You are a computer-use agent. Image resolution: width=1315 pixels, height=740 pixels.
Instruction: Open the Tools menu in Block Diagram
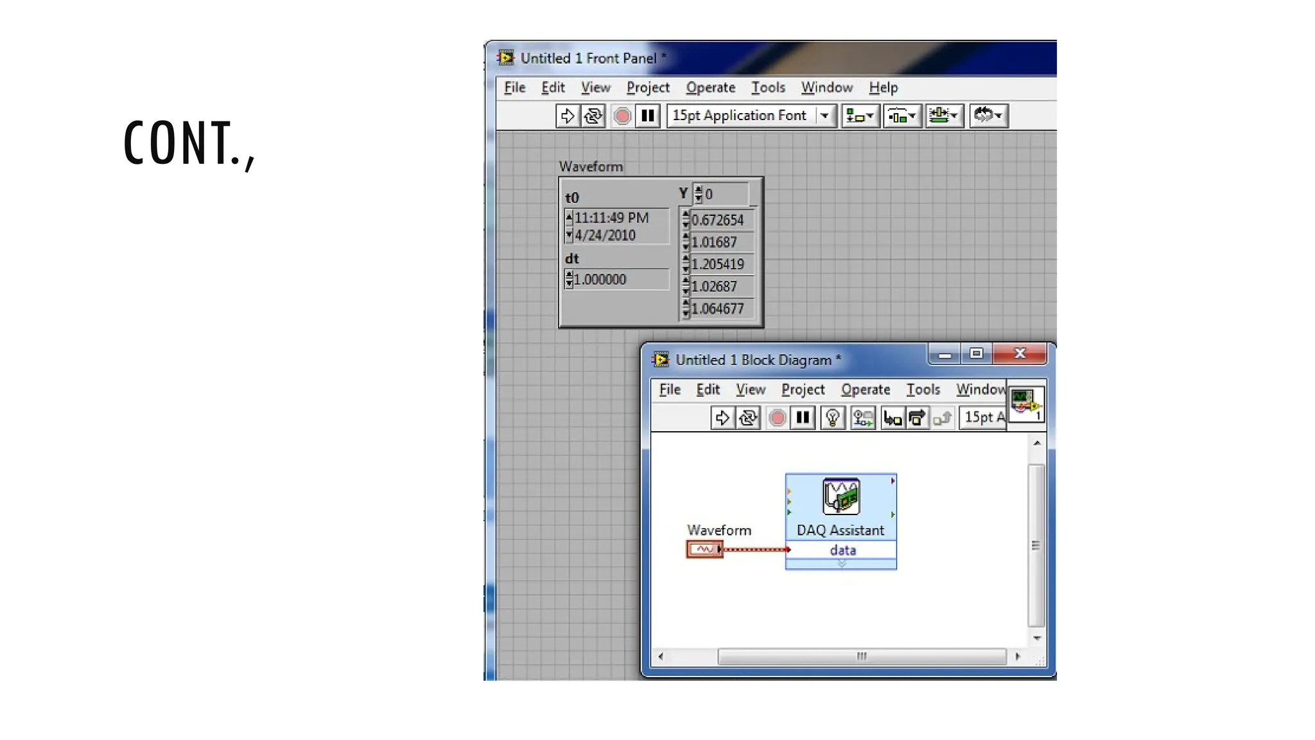coord(923,389)
